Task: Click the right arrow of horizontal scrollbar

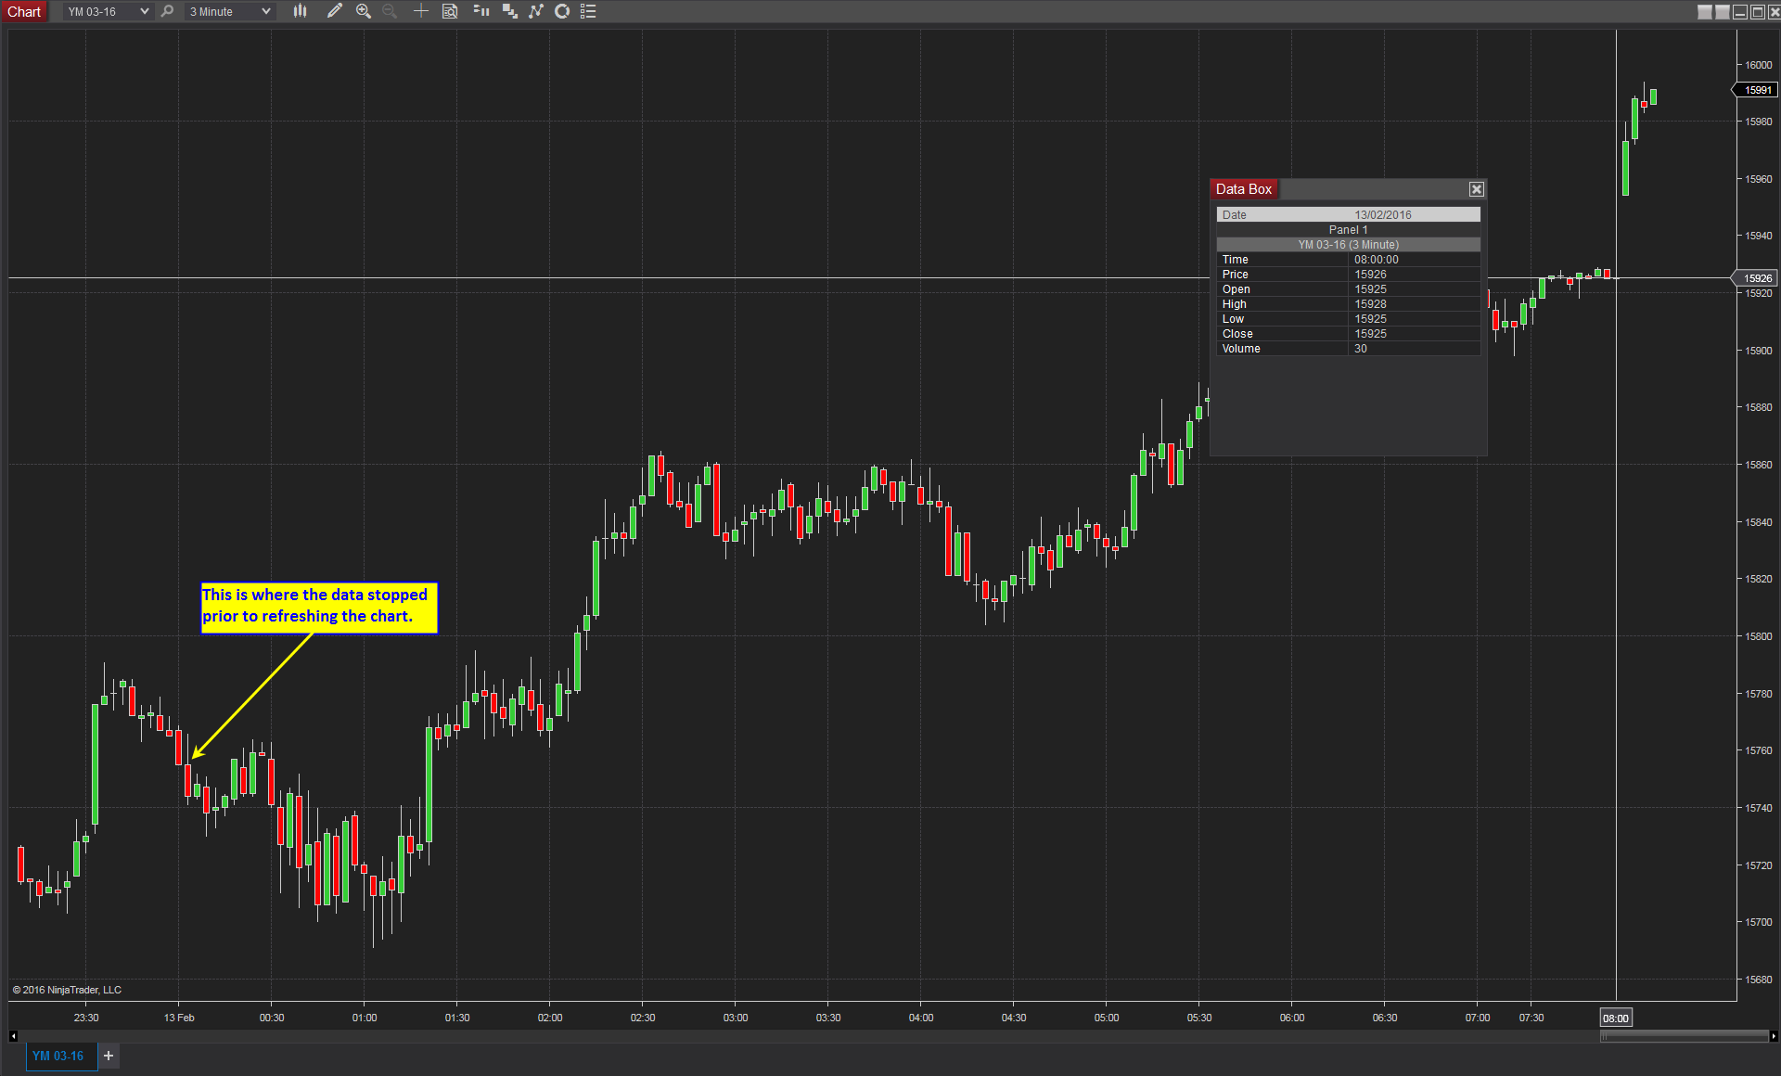Action: pos(1774,1036)
